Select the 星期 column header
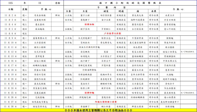The height and width of the screenshot is (112, 197). tap(25, 9)
